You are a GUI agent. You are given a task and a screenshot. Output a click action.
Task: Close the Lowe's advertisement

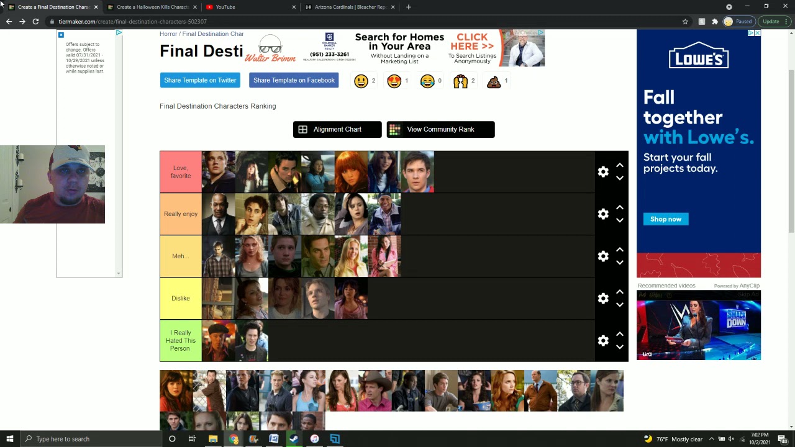(x=757, y=33)
